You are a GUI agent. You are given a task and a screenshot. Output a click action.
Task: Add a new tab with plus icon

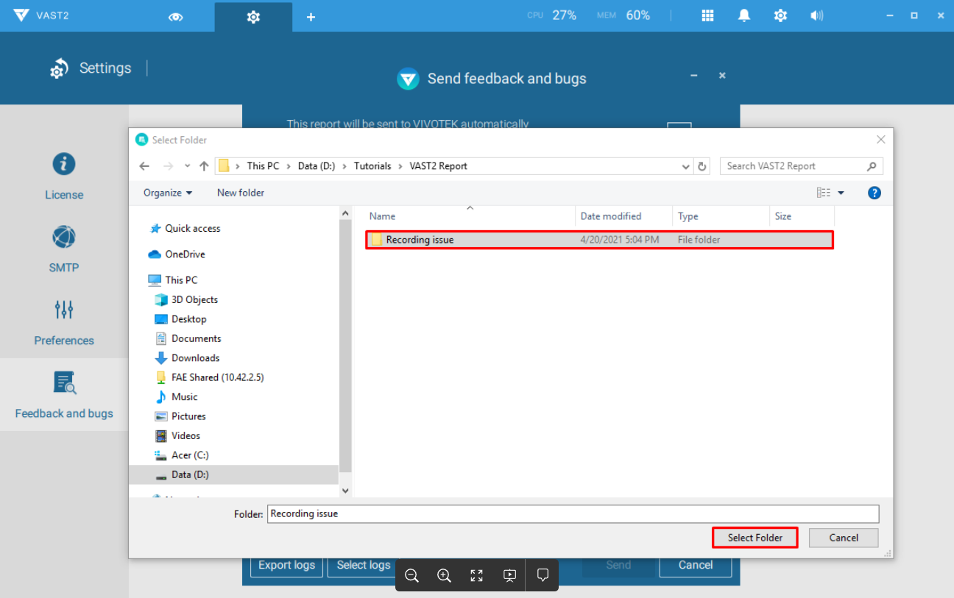pyautogui.click(x=311, y=17)
